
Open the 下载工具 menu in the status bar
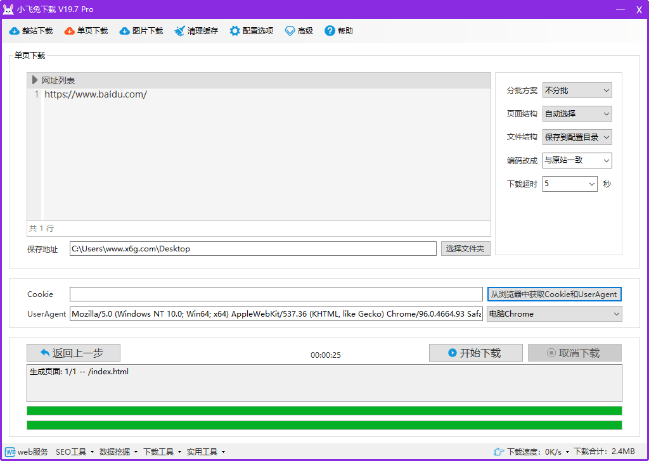click(159, 452)
